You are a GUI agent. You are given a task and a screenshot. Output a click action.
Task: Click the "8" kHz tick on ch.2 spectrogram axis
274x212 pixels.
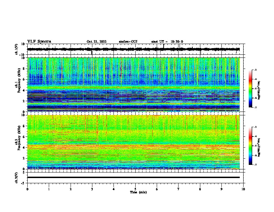pos(24,126)
